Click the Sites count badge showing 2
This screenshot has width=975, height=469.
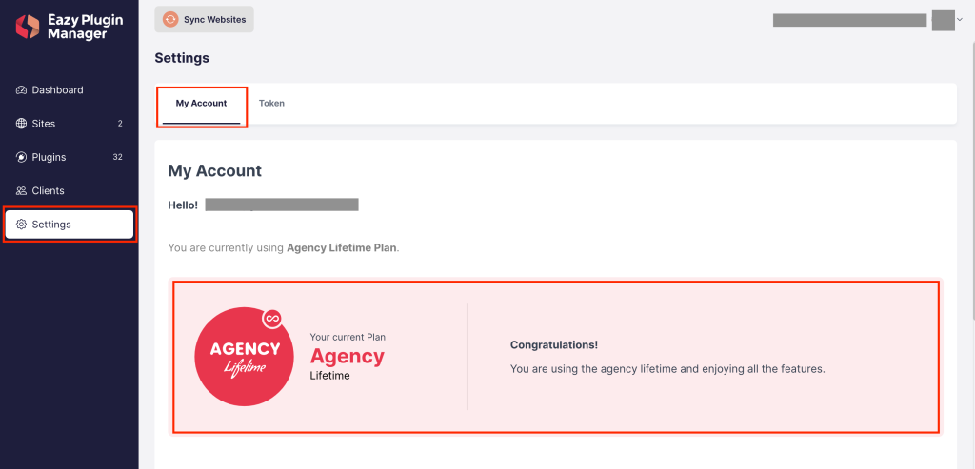click(120, 124)
